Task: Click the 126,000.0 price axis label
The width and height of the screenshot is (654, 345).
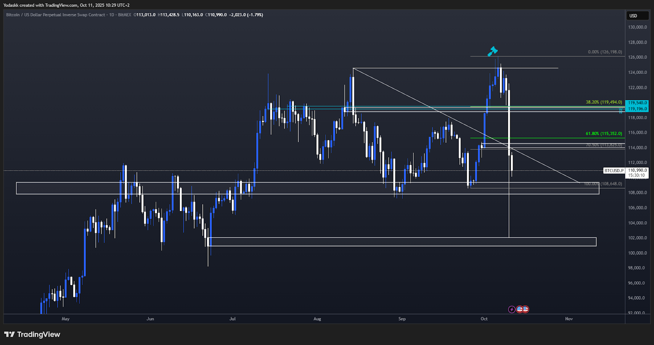Action: (637, 58)
